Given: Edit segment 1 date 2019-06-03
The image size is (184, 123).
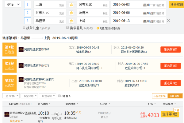Looking at the screenshot, I should [139, 5].
